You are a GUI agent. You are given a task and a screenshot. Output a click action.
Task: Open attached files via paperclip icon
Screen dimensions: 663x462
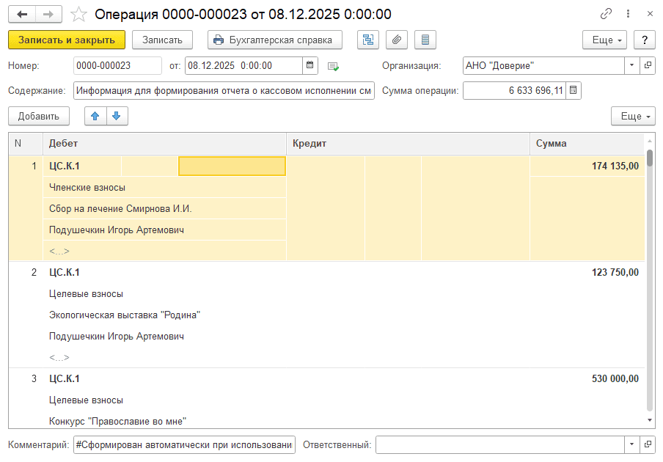click(x=397, y=40)
